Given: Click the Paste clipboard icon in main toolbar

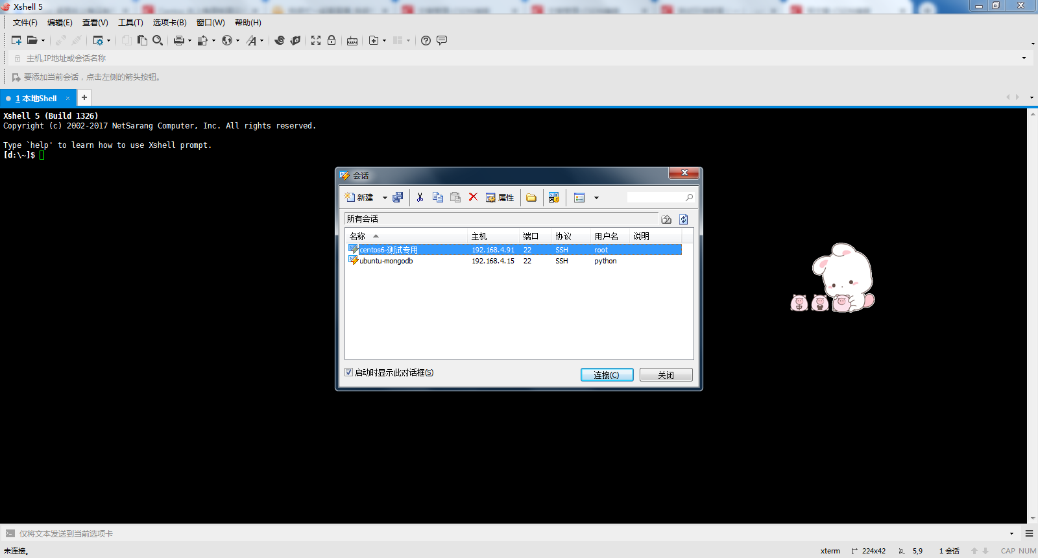Looking at the screenshot, I should click(142, 40).
